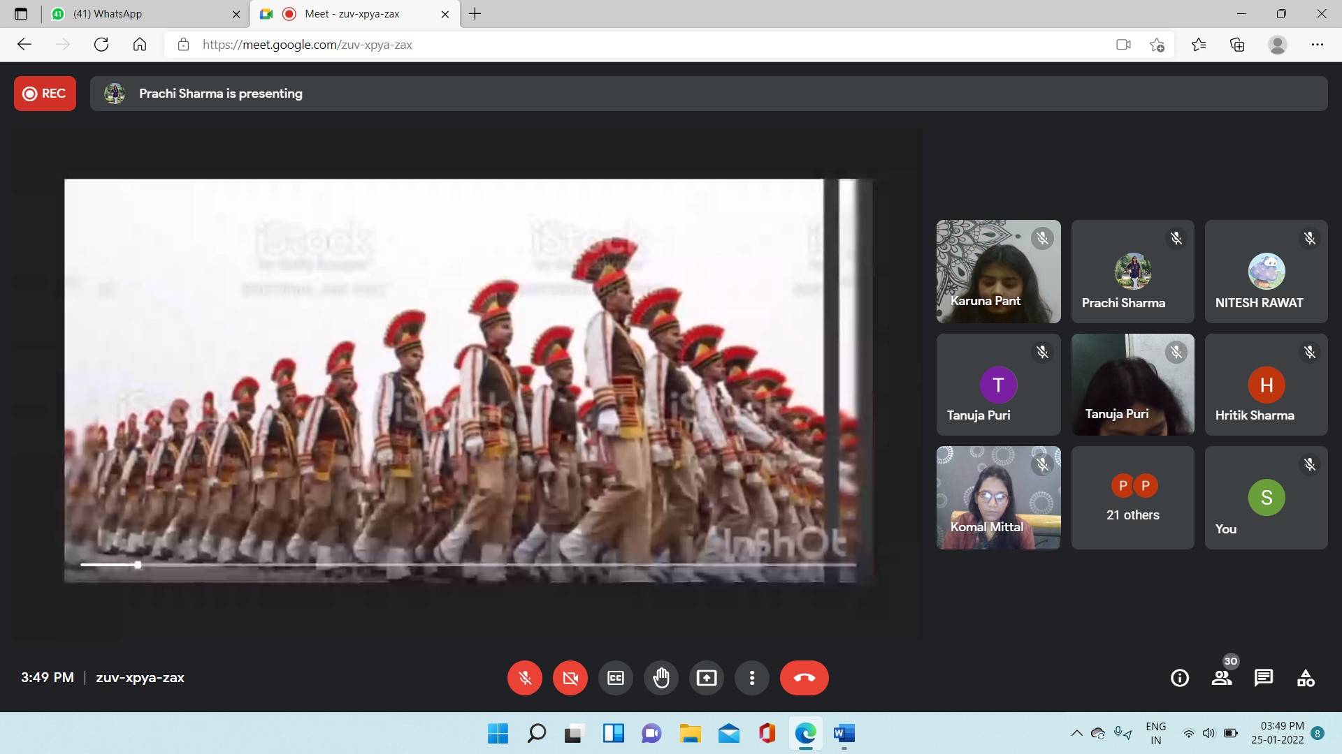
Task: Turn on camera in Meet controls
Action: [570, 678]
